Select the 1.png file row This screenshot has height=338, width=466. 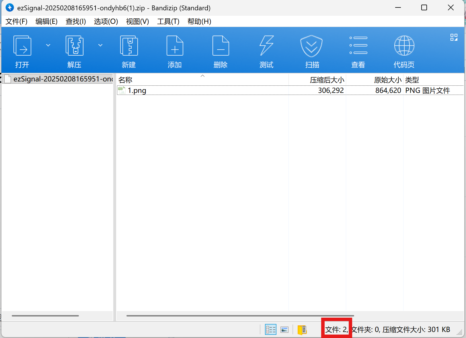click(x=290, y=90)
